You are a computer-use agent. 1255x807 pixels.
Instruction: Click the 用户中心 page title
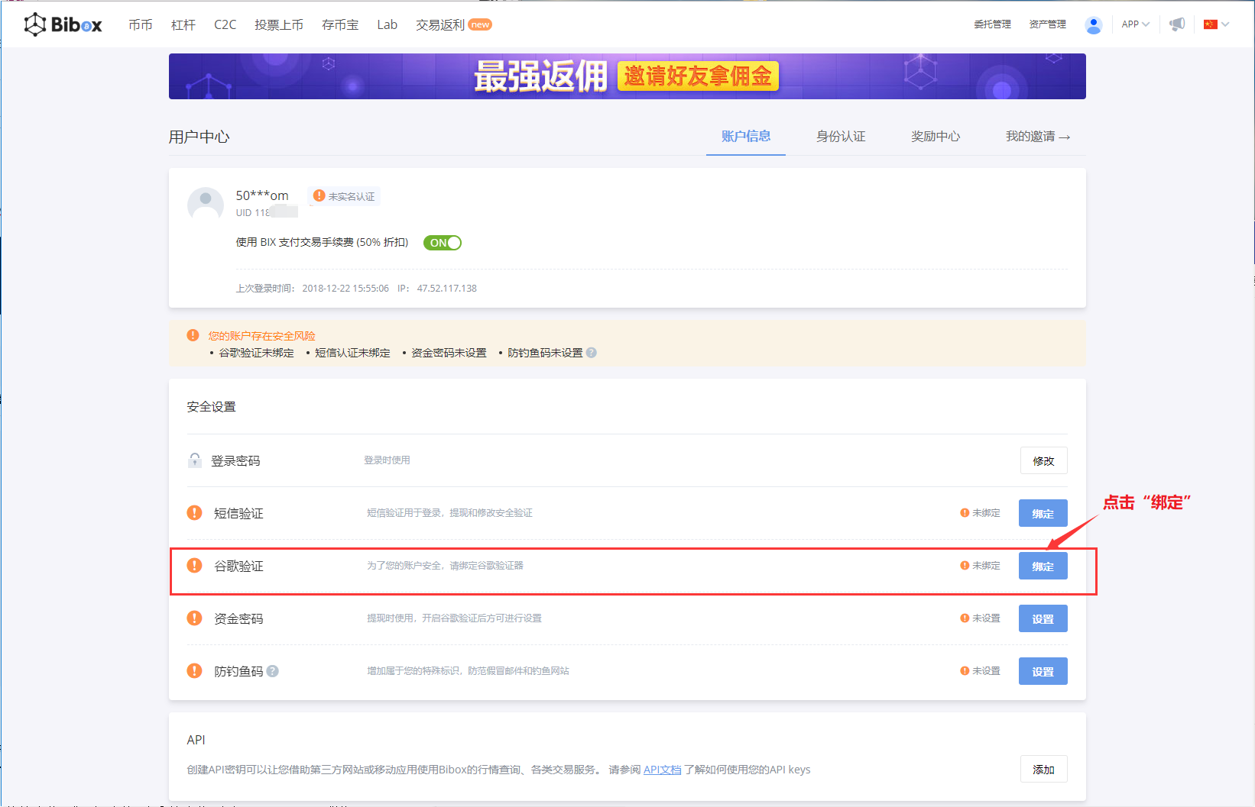coord(199,137)
